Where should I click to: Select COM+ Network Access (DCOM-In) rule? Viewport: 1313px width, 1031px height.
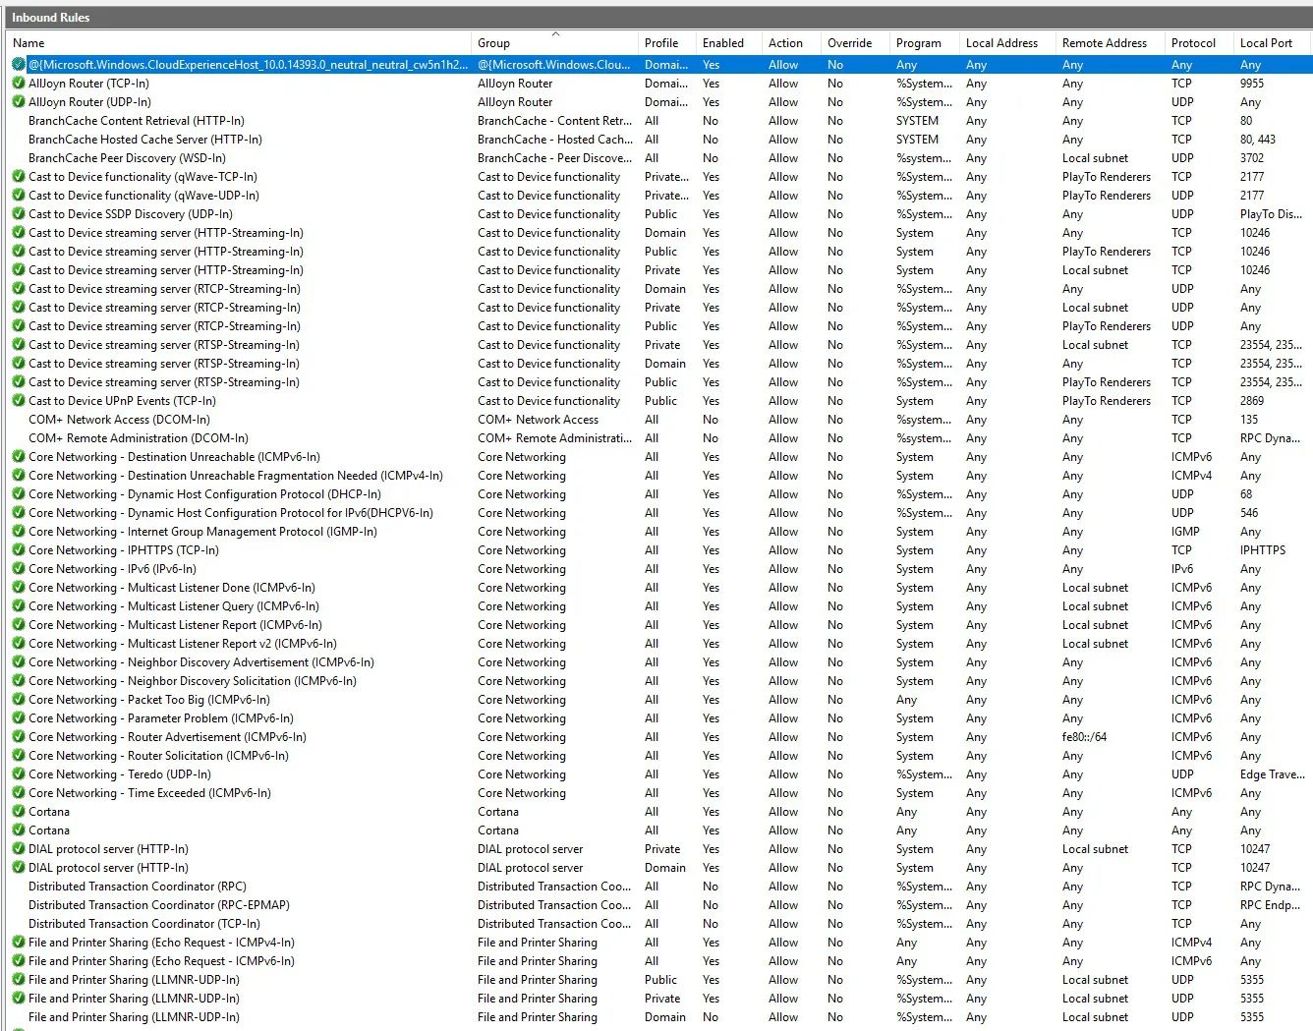658,420
